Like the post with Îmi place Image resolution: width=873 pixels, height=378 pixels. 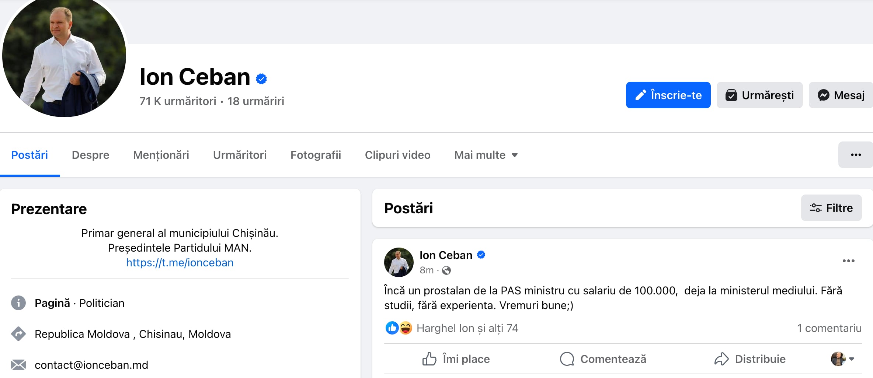point(456,359)
